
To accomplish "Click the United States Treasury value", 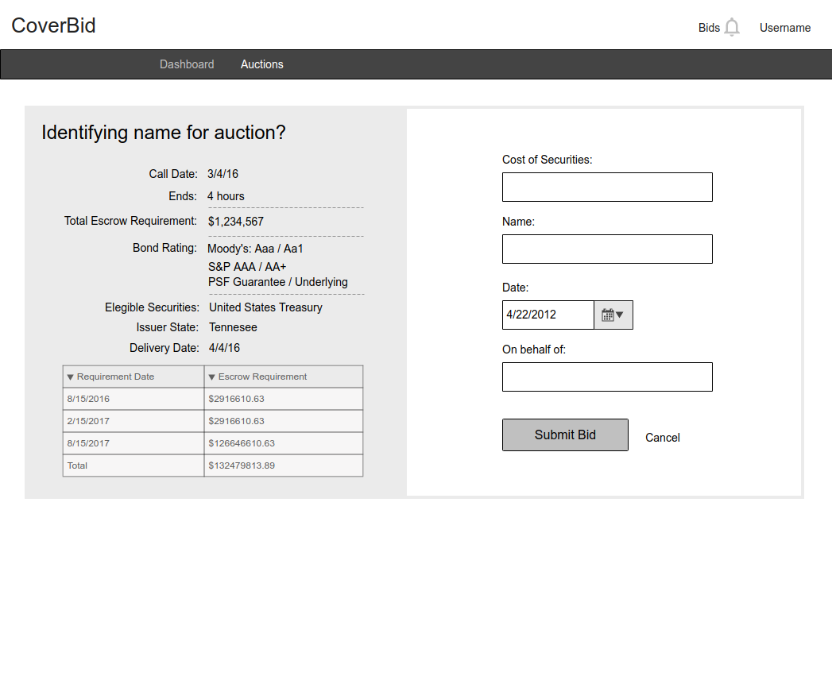I will pos(265,307).
